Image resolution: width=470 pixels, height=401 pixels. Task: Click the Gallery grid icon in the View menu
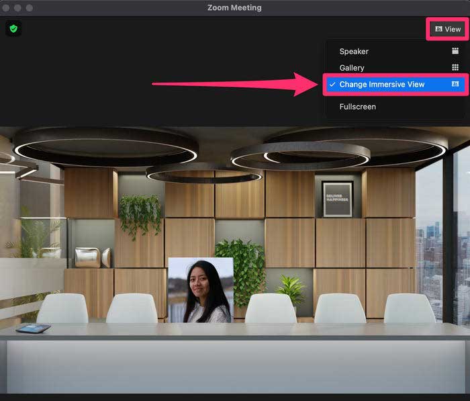455,68
